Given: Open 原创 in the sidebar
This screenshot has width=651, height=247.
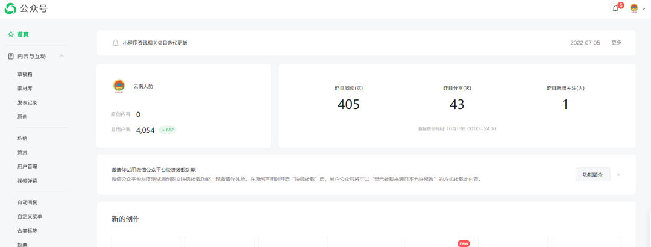Looking at the screenshot, I should (x=22, y=117).
